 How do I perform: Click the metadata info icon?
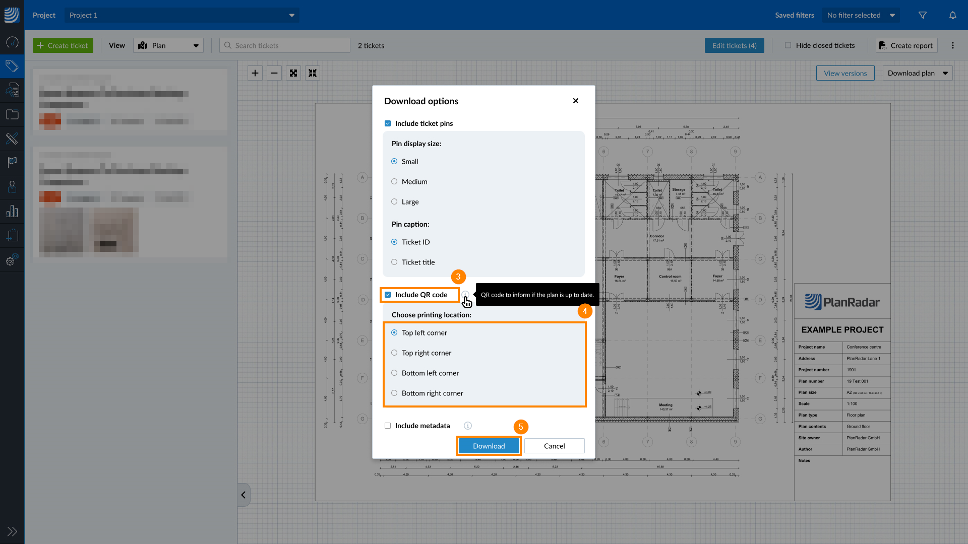(468, 426)
